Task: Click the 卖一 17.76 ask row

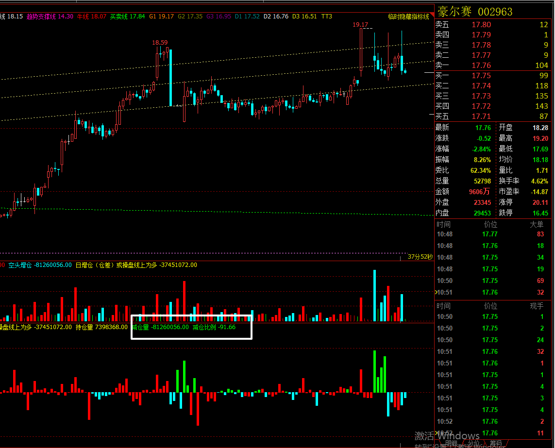Action: [492, 65]
